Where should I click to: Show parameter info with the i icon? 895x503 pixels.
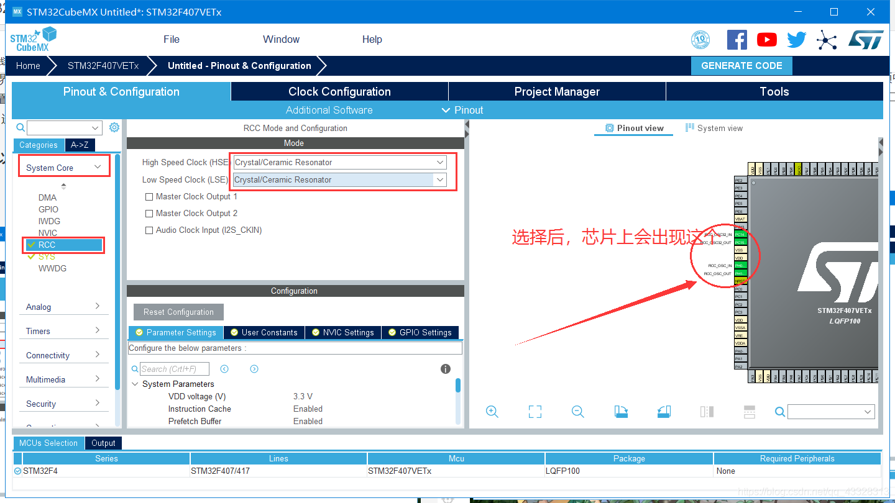[446, 369]
